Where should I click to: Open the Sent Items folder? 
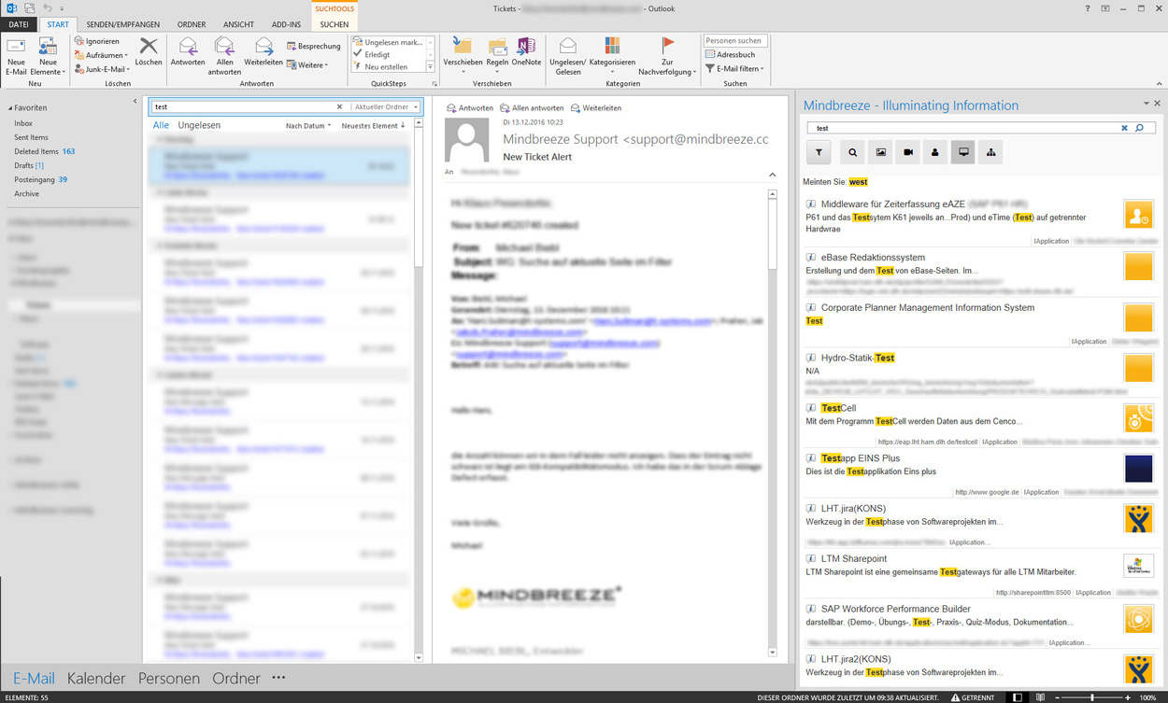[31, 137]
